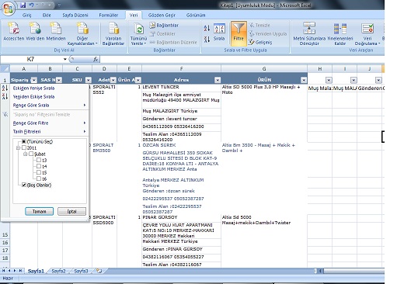Open the Sayfa3 sheet tab

[81, 271]
